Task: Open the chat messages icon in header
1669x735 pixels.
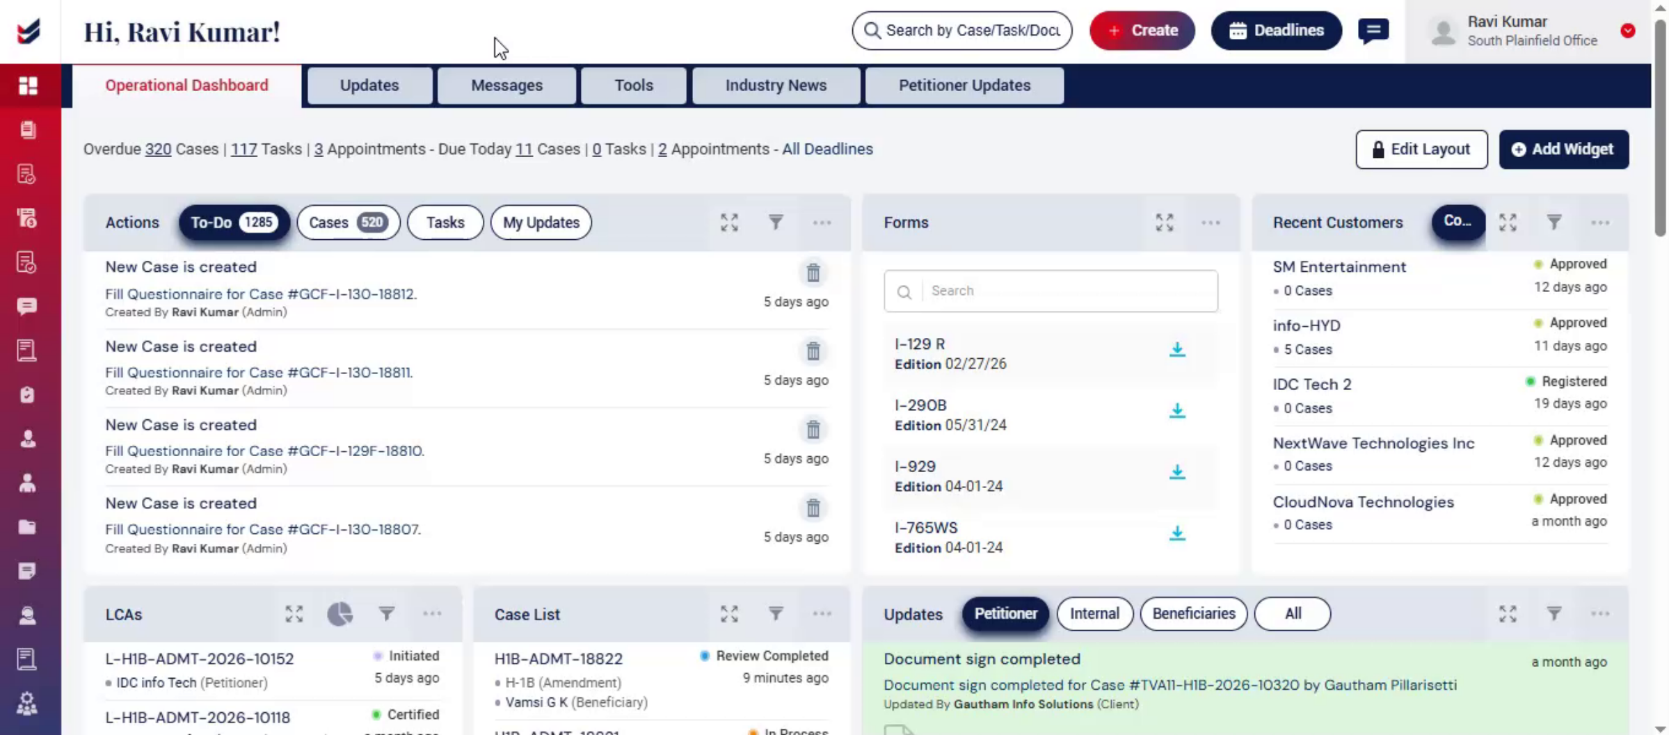Action: pyautogui.click(x=1373, y=31)
